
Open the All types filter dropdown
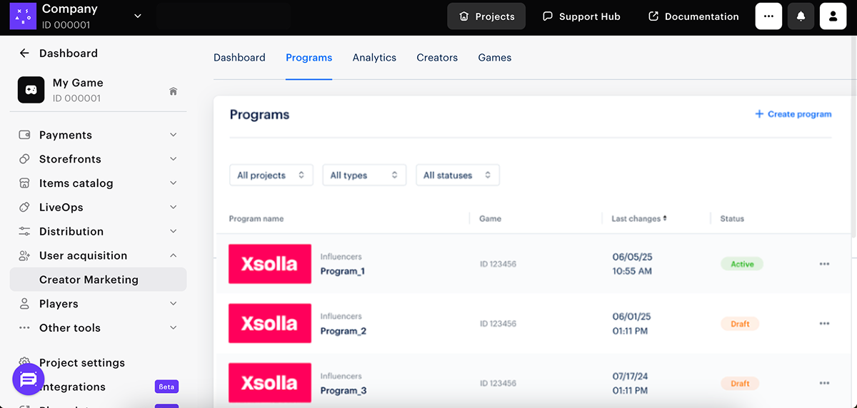364,175
